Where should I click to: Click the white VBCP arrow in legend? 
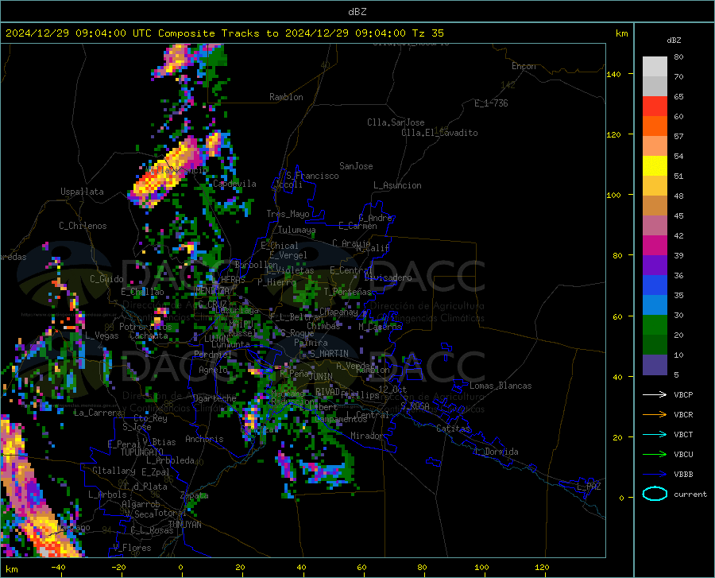click(x=655, y=394)
